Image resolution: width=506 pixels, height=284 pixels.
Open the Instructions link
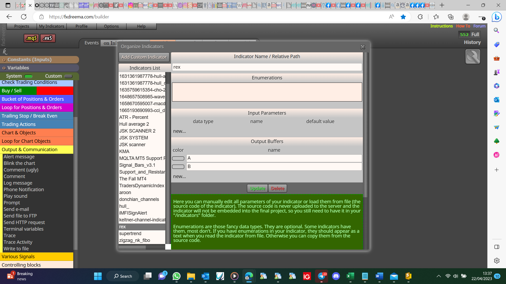click(441, 26)
